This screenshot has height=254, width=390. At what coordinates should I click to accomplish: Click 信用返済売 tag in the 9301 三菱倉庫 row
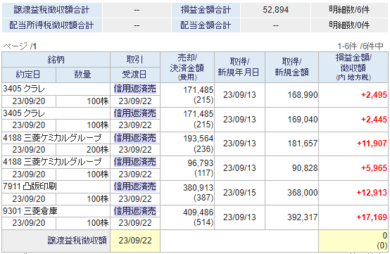tap(135, 211)
